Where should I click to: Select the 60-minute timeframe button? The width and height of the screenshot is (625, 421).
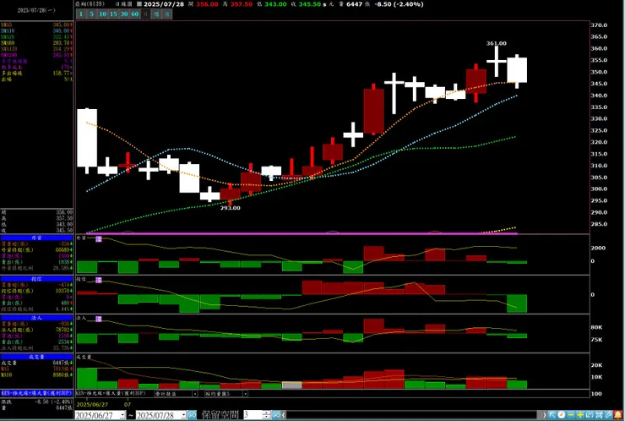coord(135,14)
